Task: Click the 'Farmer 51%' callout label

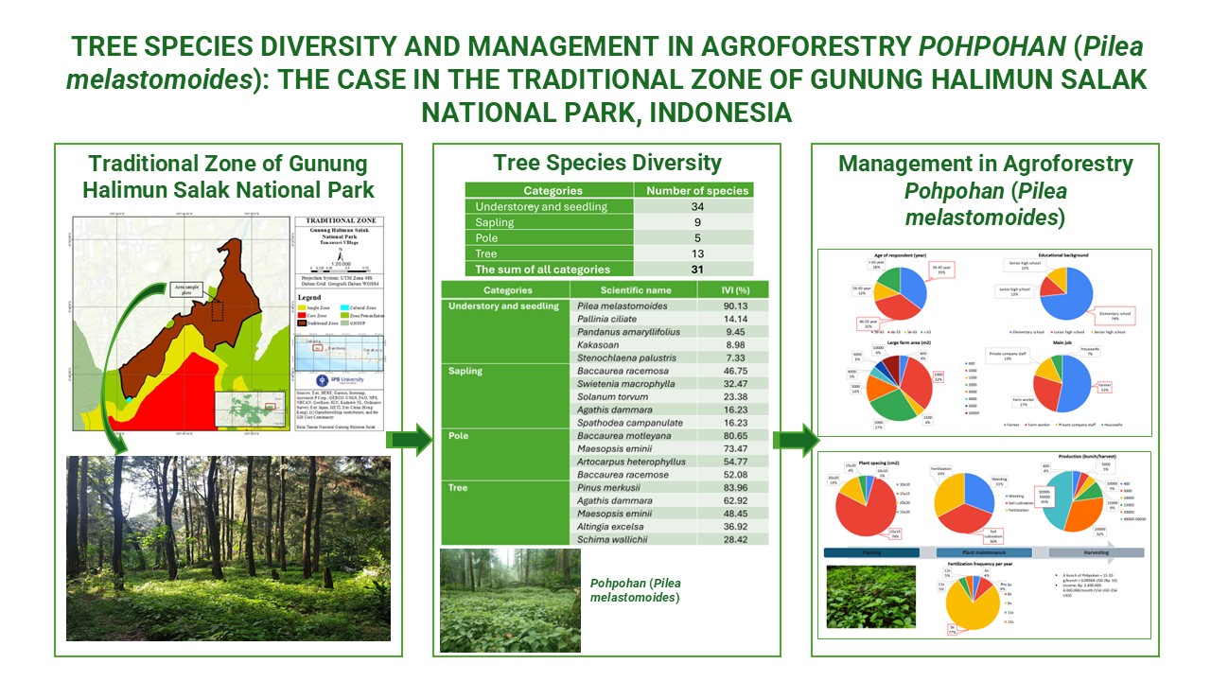Action: tap(1105, 387)
